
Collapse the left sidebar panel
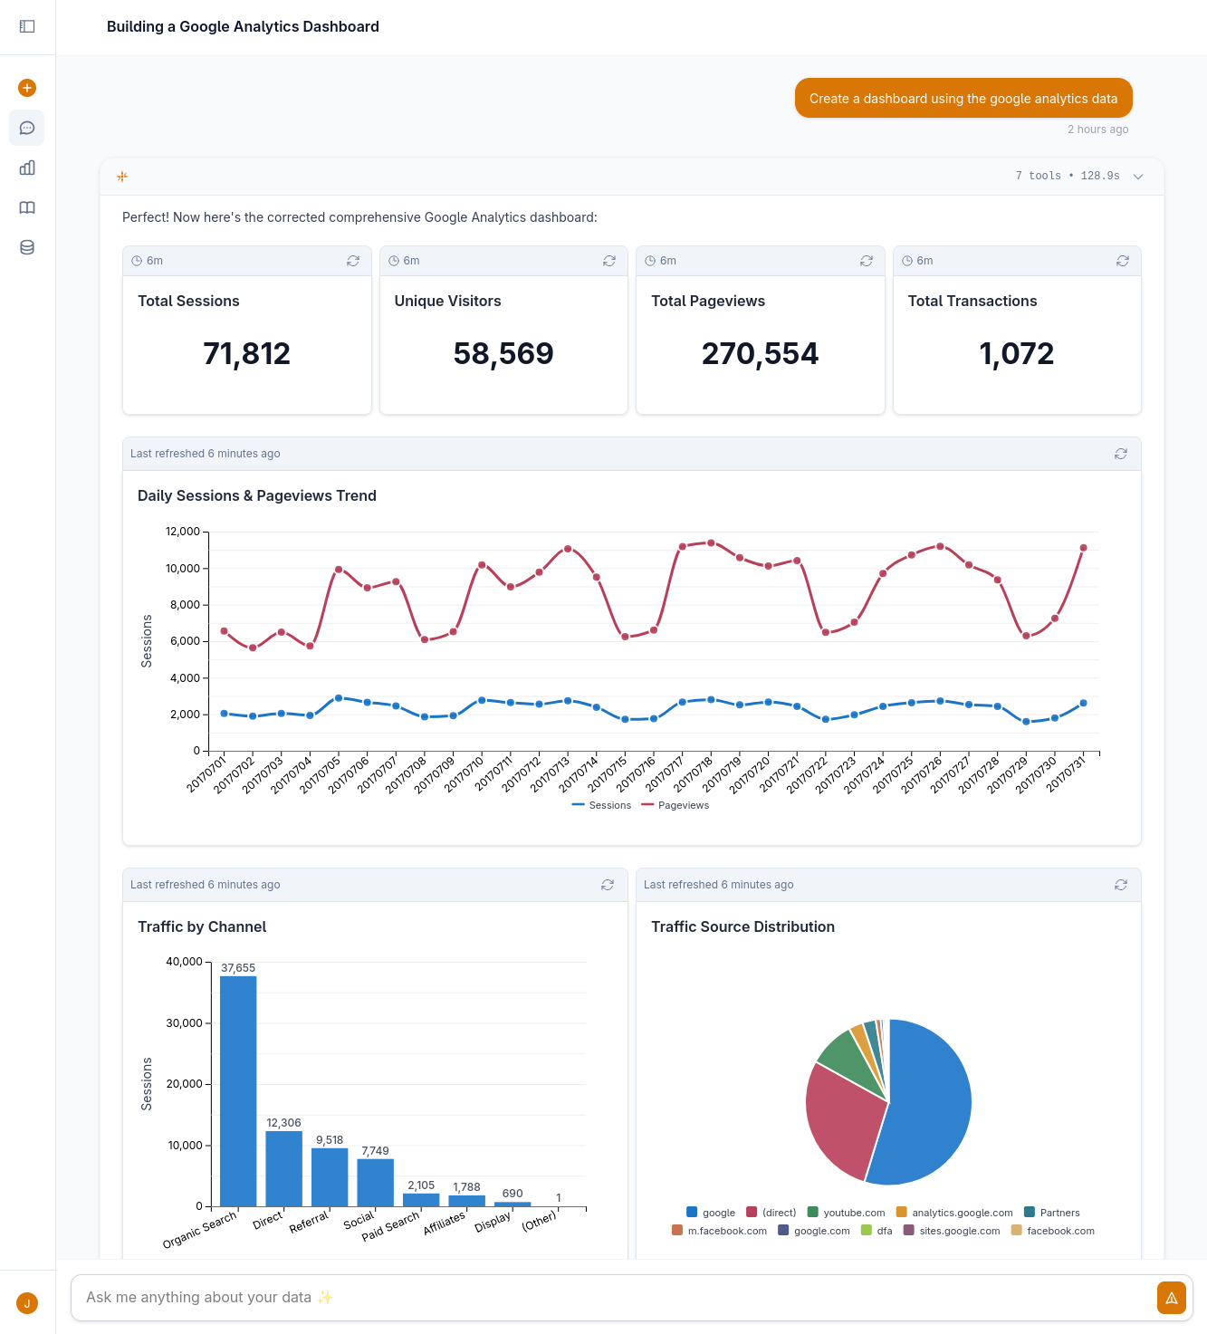point(27,26)
